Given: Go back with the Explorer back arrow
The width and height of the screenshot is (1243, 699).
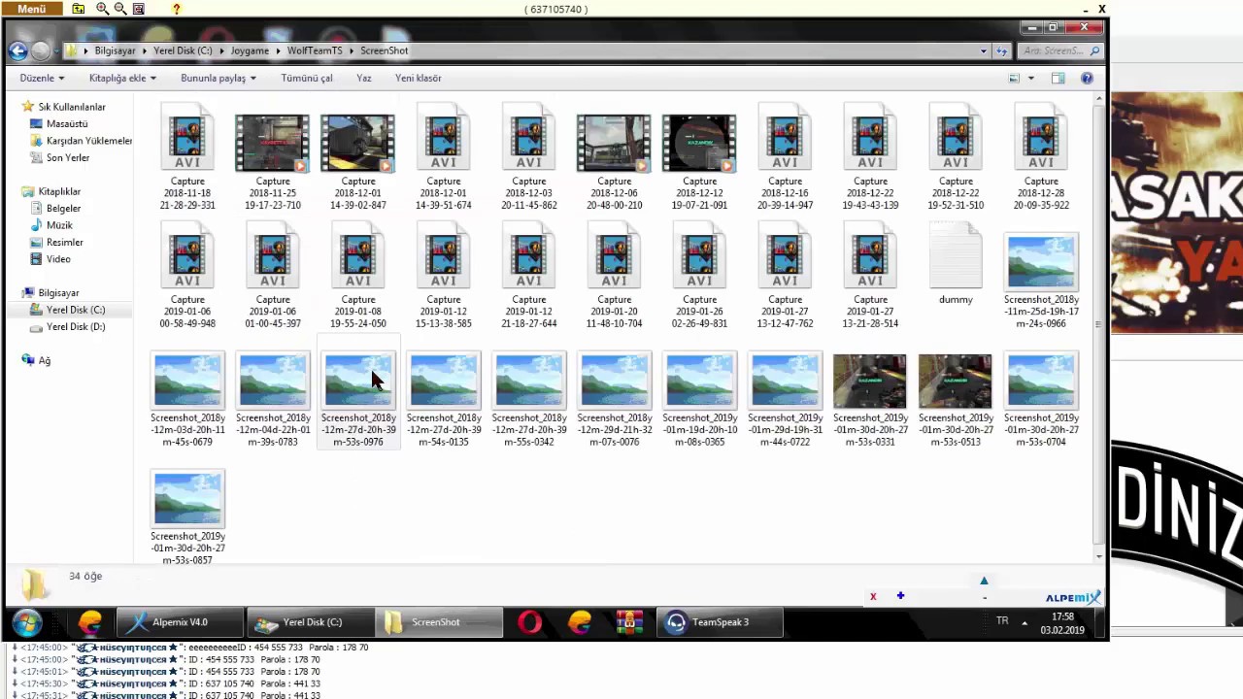Looking at the screenshot, I should pos(17,50).
